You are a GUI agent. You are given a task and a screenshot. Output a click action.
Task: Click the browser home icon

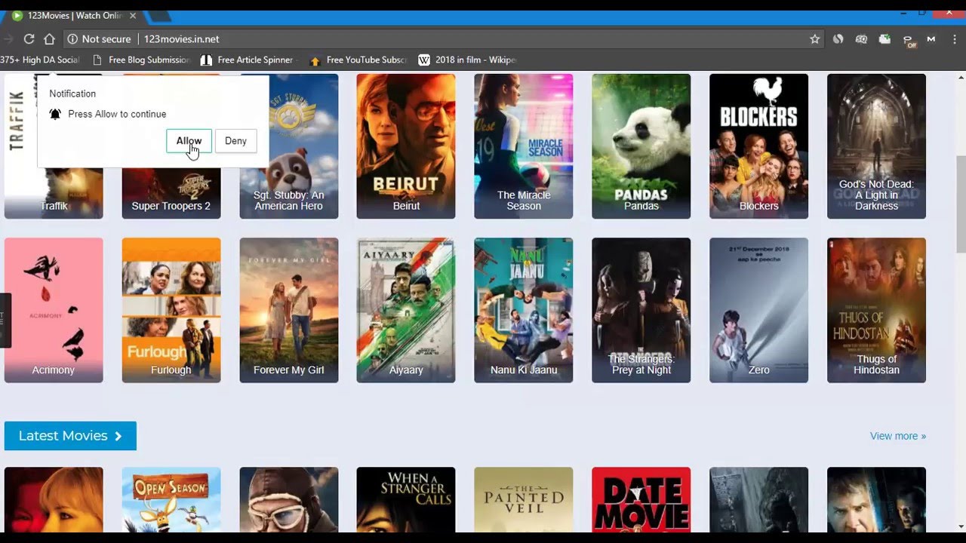click(50, 39)
